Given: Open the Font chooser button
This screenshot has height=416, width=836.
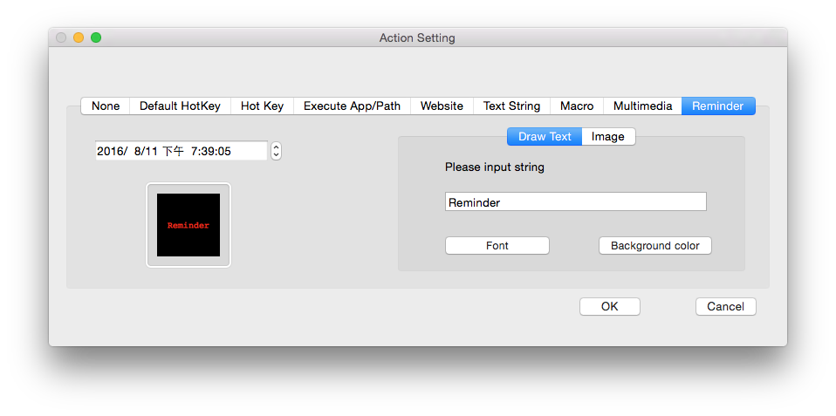Looking at the screenshot, I should 497,246.
